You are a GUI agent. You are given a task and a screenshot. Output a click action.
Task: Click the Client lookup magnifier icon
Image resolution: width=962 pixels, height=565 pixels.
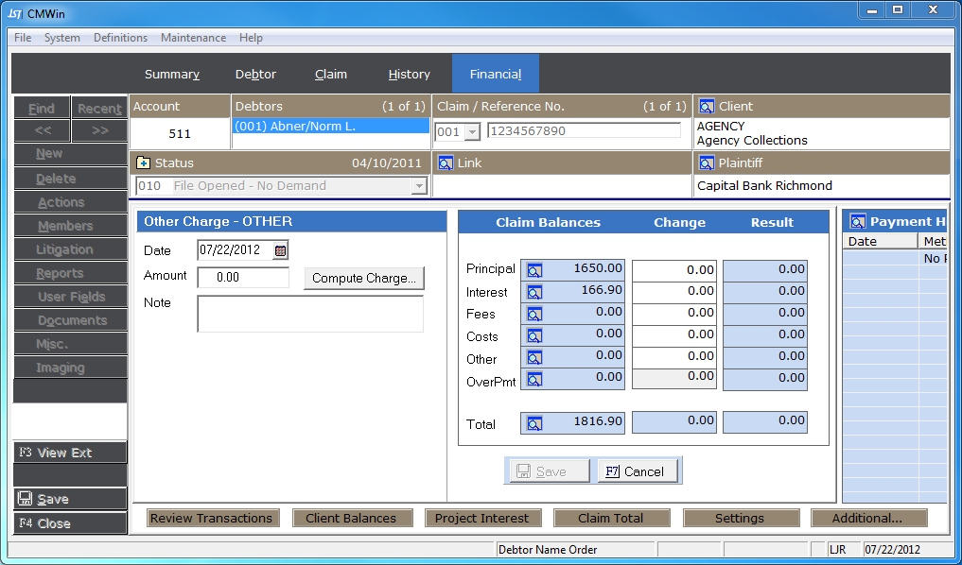706,107
